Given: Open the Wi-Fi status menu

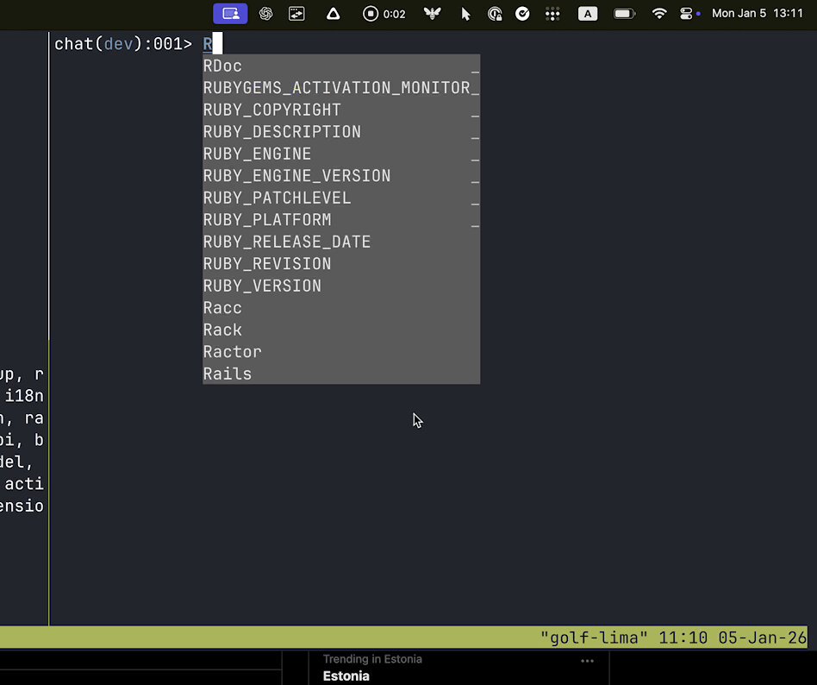Looking at the screenshot, I should click(659, 14).
